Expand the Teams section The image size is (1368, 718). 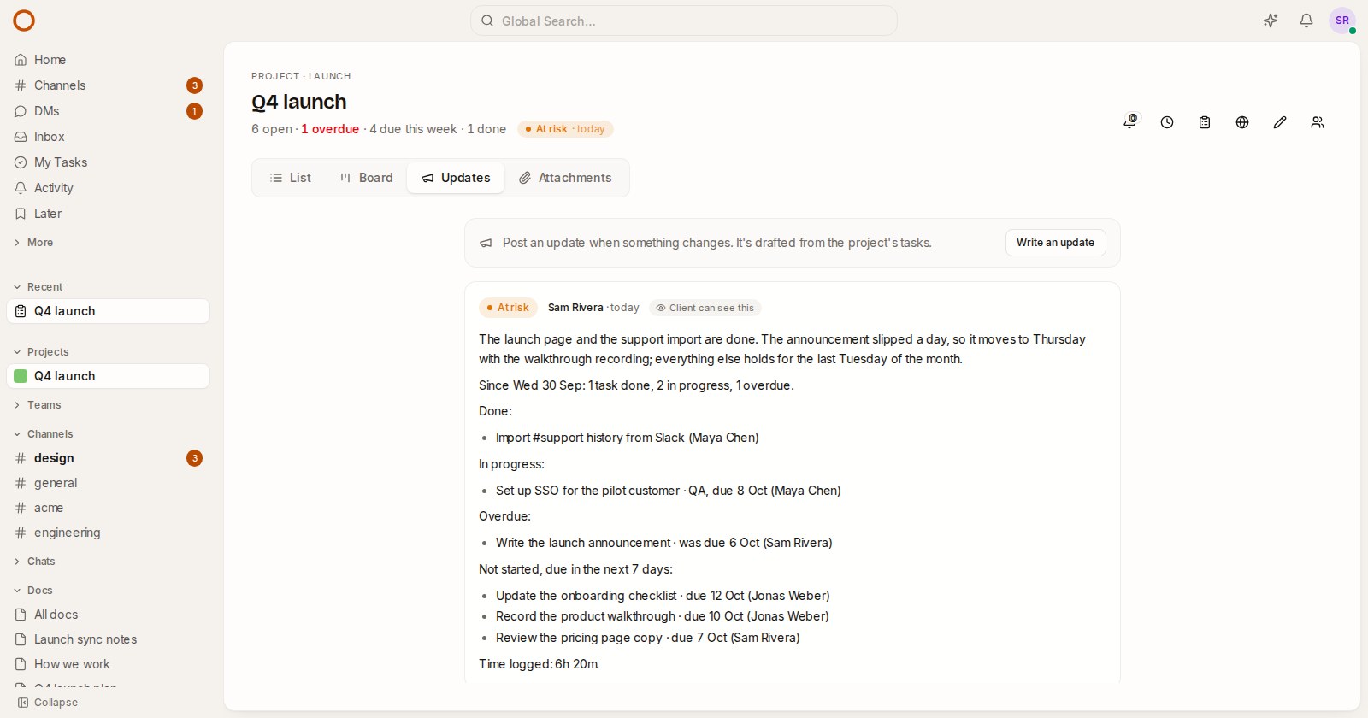38,405
